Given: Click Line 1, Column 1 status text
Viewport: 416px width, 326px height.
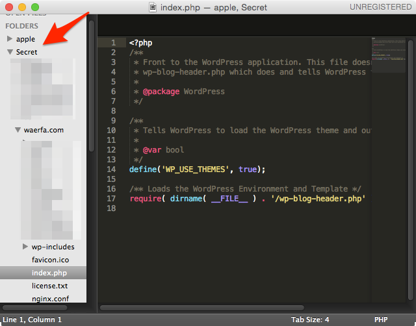Looking at the screenshot, I should pyautogui.click(x=32, y=320).
